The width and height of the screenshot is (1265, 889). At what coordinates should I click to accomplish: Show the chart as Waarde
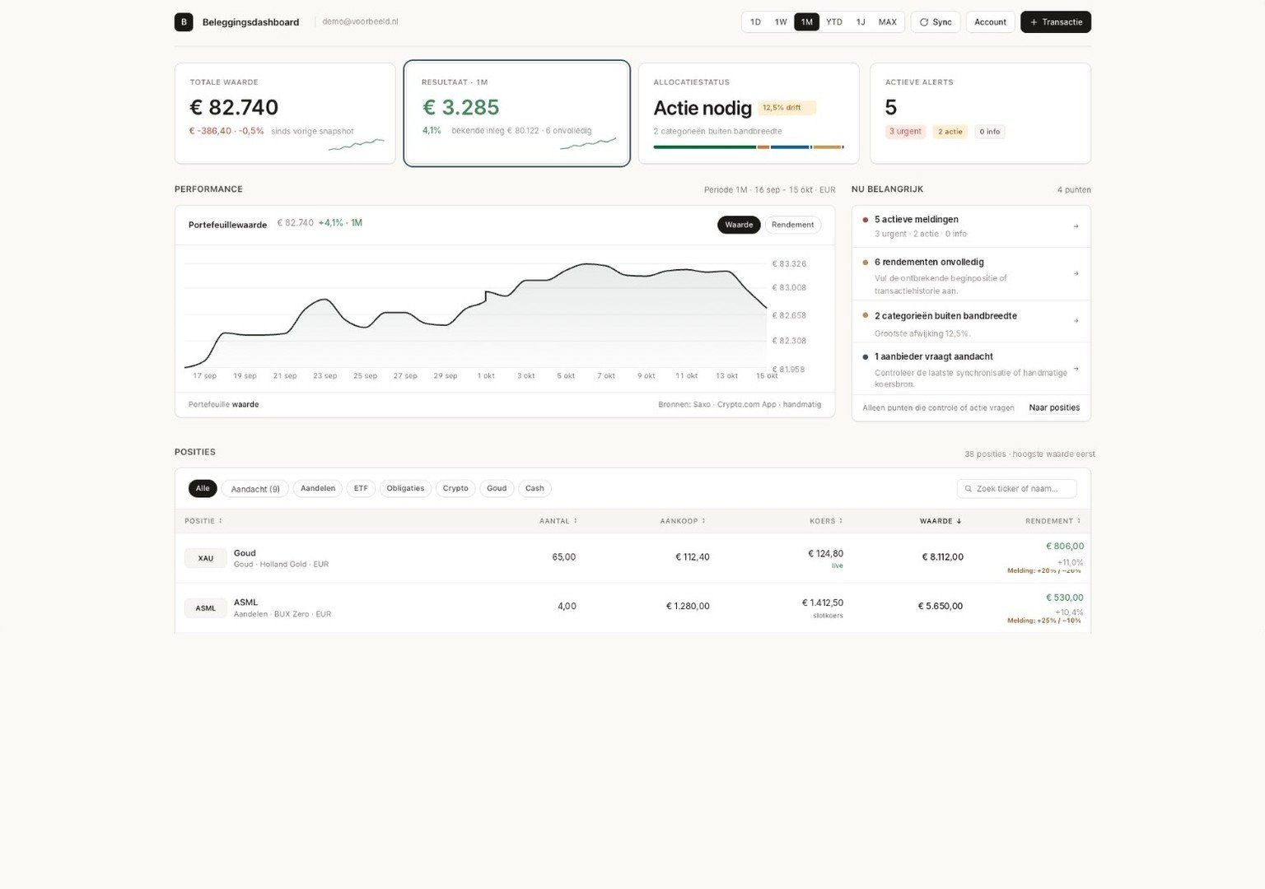(x=739, y=225)
